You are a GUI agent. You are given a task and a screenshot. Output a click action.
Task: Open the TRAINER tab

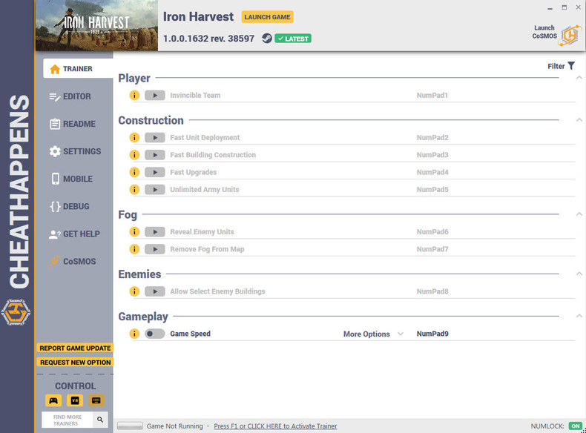click(78, 69)
